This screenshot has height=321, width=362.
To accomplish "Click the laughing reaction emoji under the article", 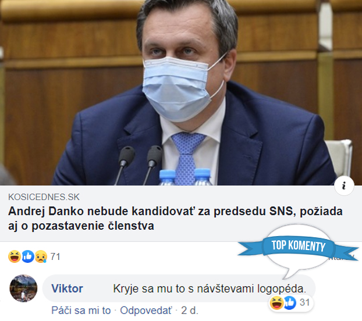I will (x=15, y=256).
